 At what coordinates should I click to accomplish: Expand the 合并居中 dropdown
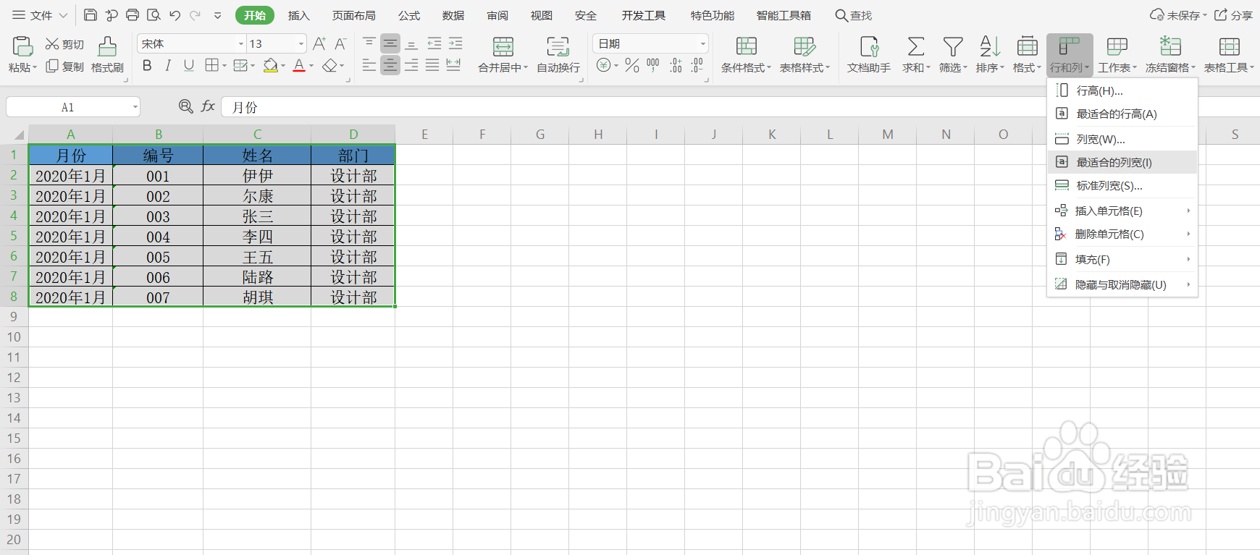526,67
